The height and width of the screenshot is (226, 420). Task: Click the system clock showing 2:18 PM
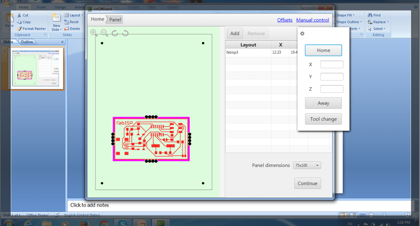[x=403, y=222]
